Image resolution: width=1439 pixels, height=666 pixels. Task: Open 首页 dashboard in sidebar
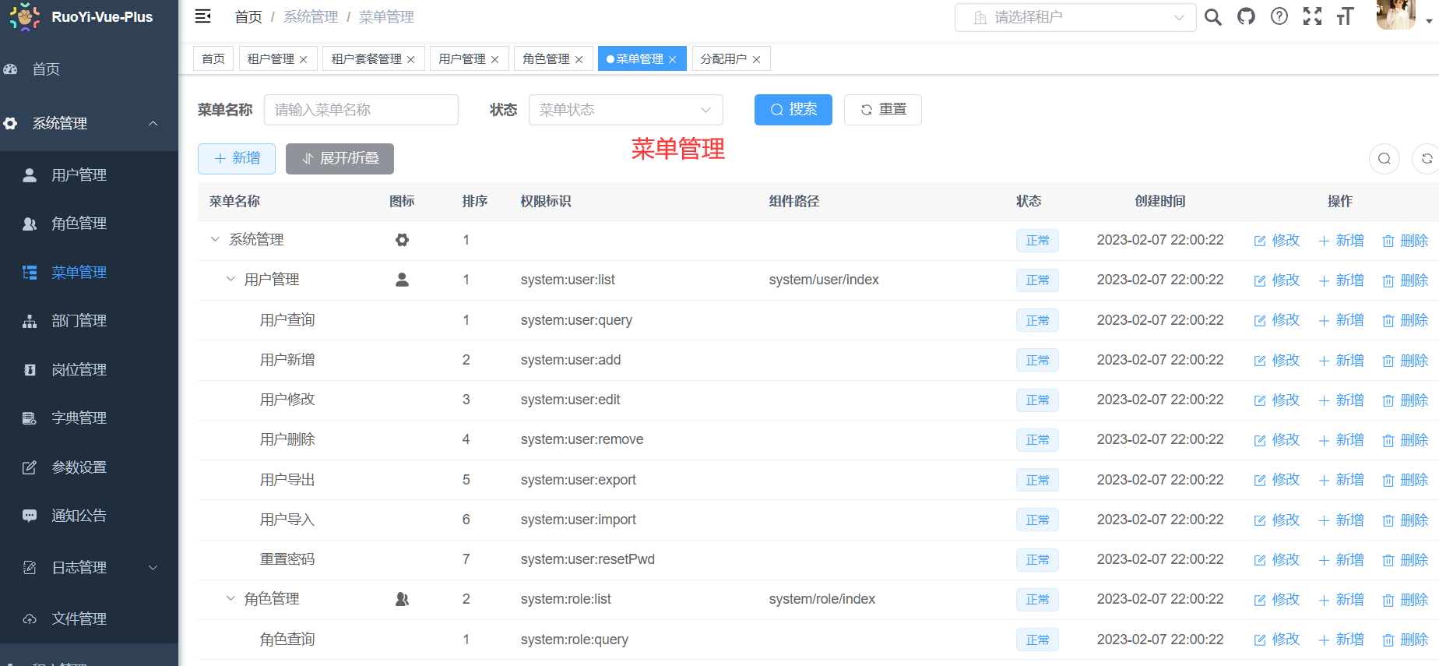pyautogui.click(x=89, y=69)
